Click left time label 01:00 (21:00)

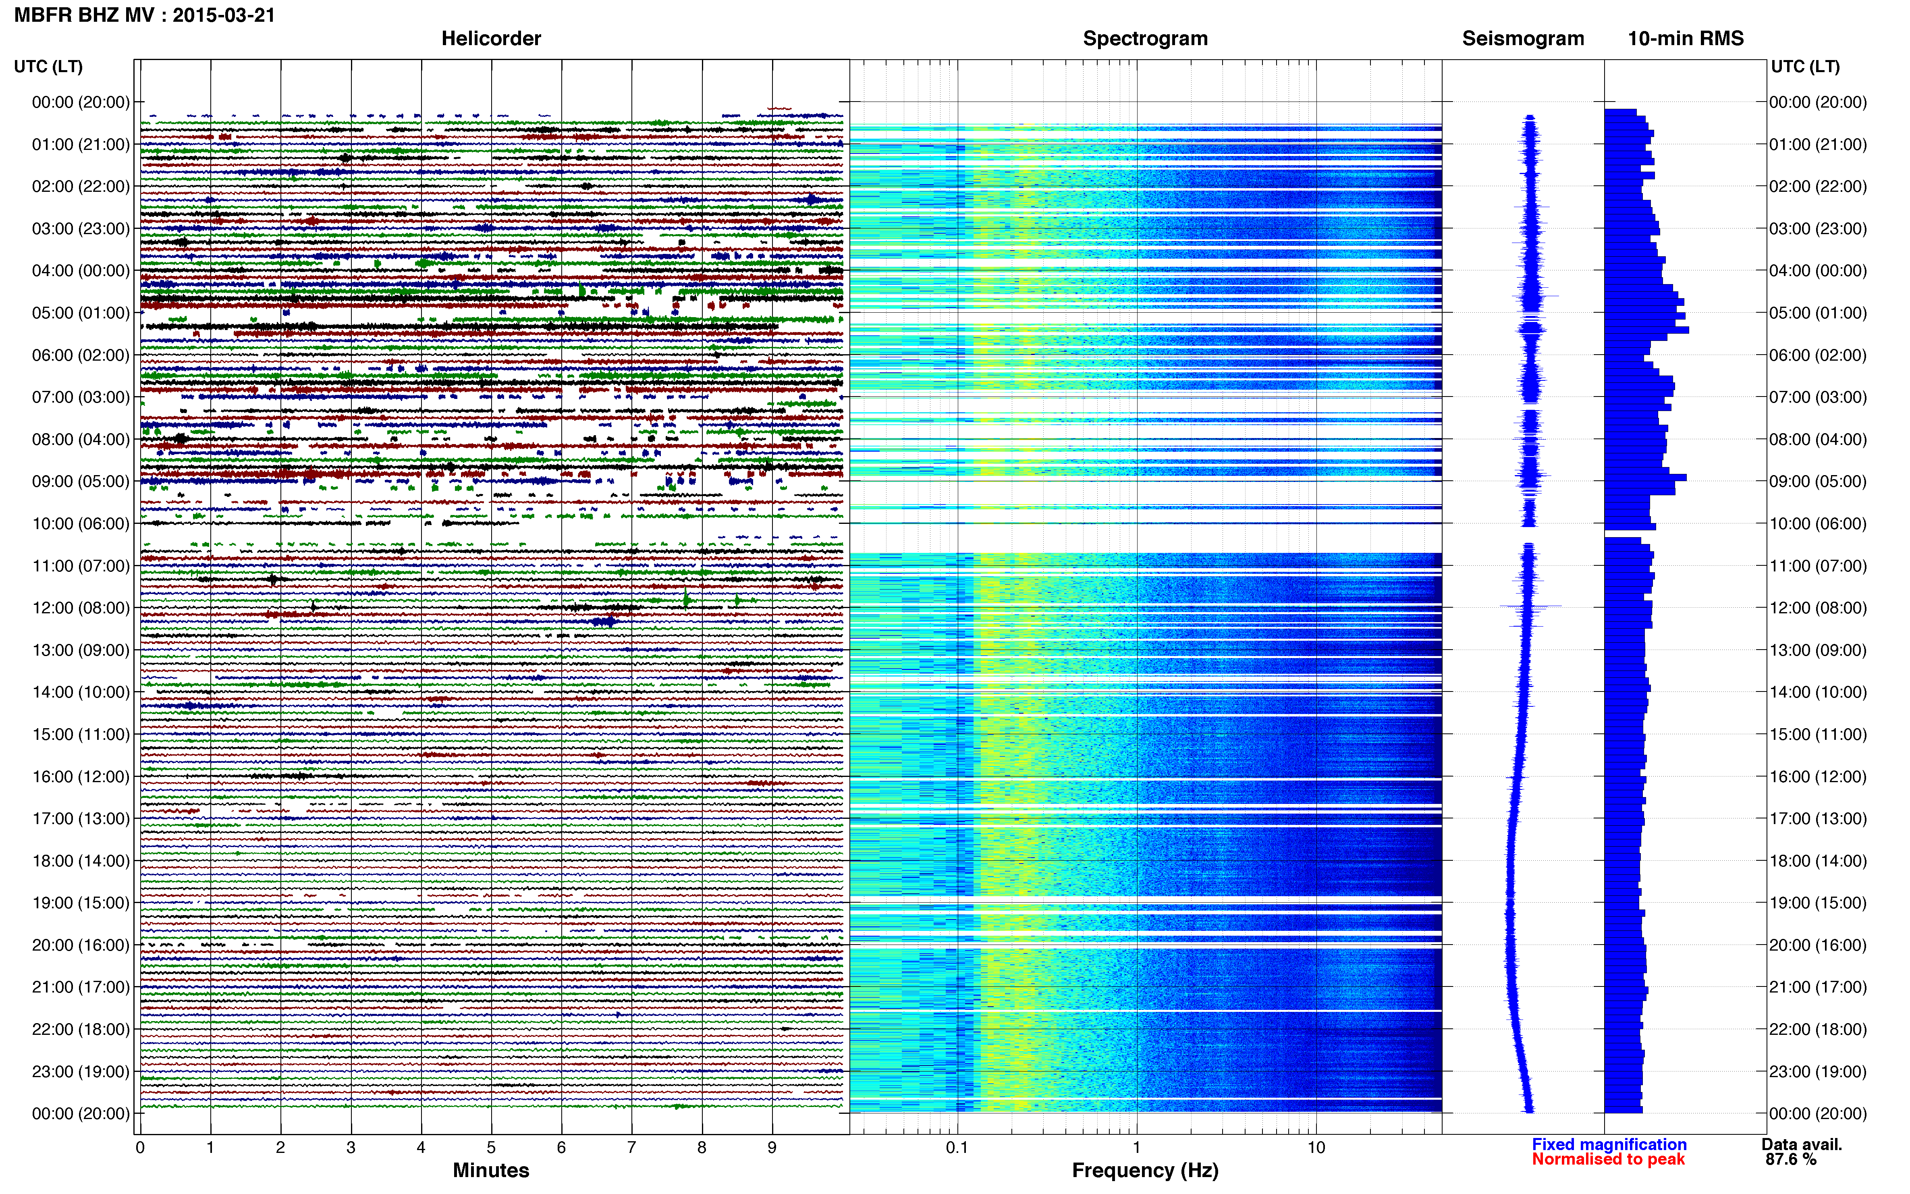81,145
